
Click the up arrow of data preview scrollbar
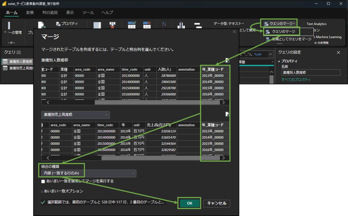tap(271, 72)
